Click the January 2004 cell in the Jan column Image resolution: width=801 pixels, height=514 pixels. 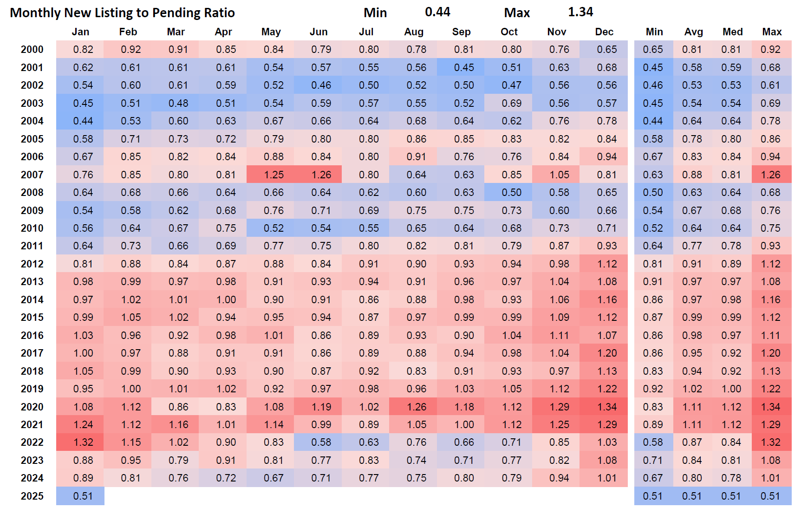pyautogui.click(x=83, y=121)
